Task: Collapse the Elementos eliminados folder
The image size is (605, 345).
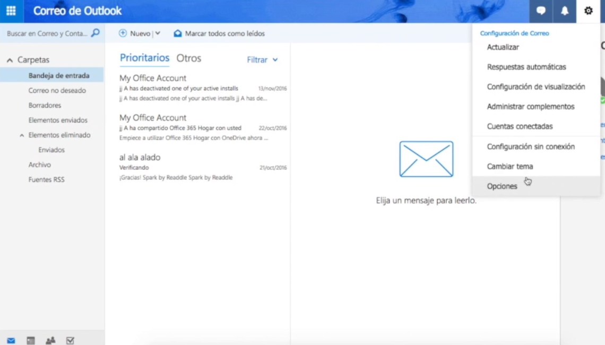Action: pos(22,135)
